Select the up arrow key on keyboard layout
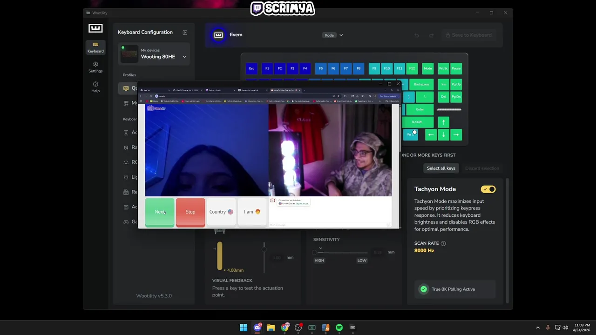This screenshot has width=596, height=335. click(x=443, y=122)
